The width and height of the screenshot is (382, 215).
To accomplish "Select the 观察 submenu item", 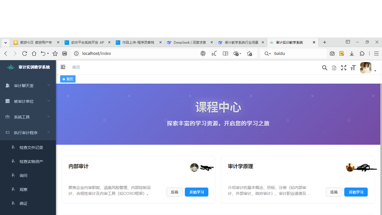I will tap(28, 189).
